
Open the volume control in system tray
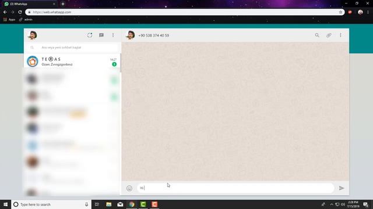pyautogui.click(x=343, y=204)
